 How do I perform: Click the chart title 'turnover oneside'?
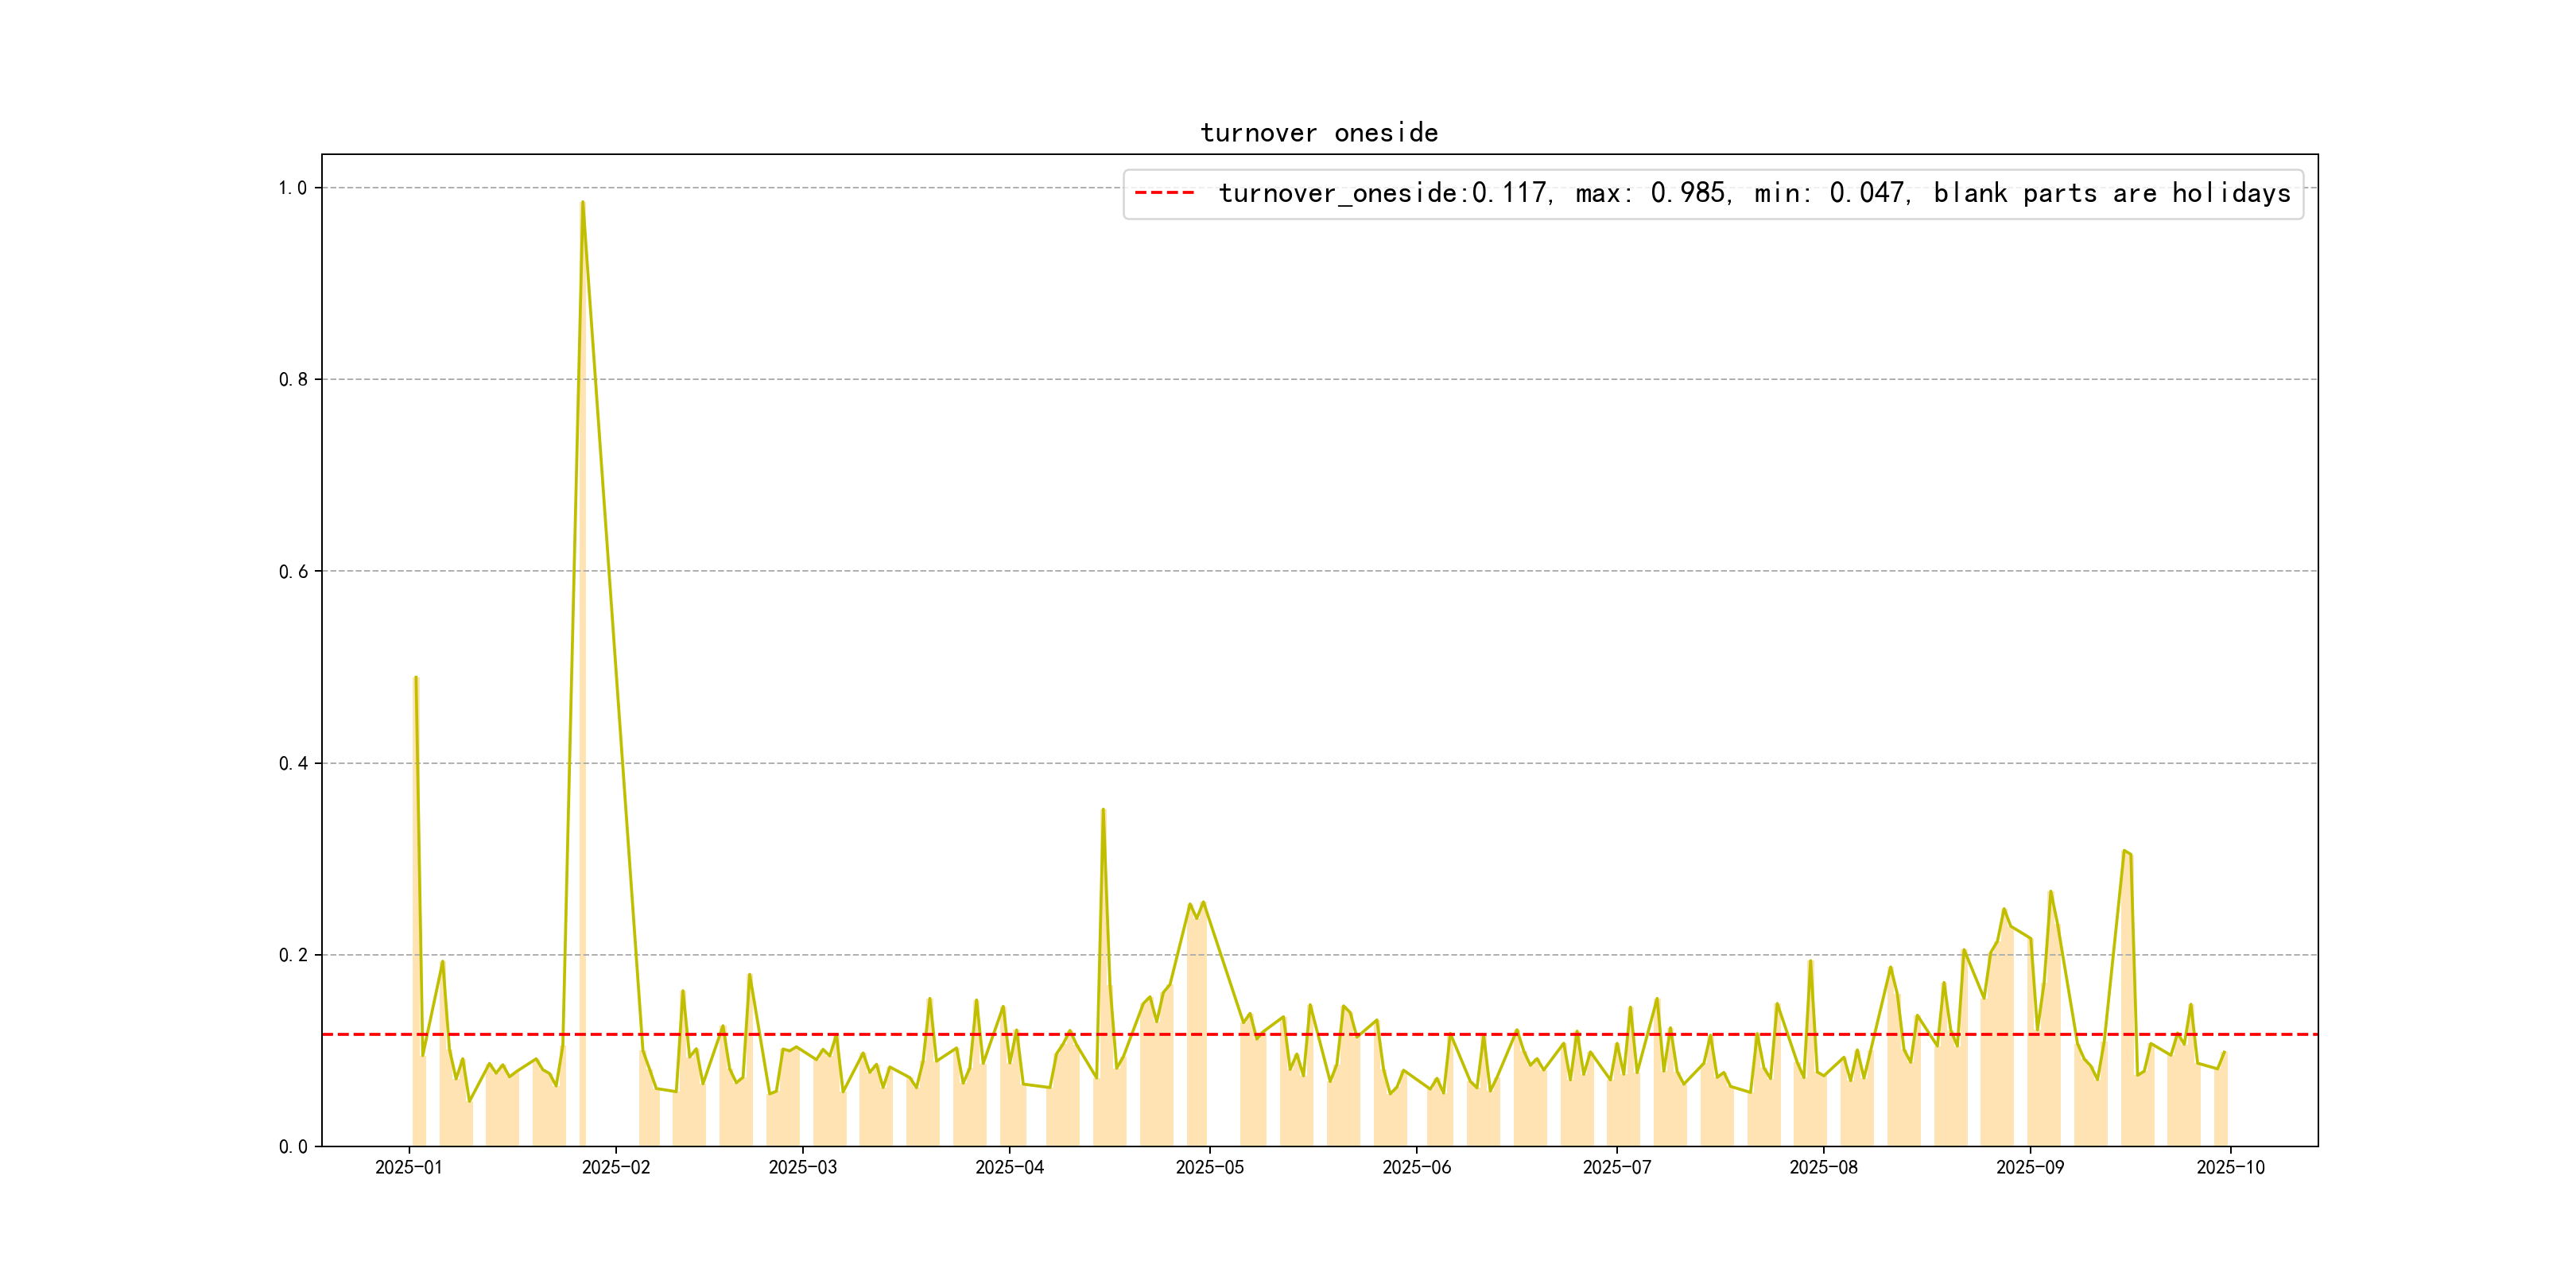pos(1319,133)
